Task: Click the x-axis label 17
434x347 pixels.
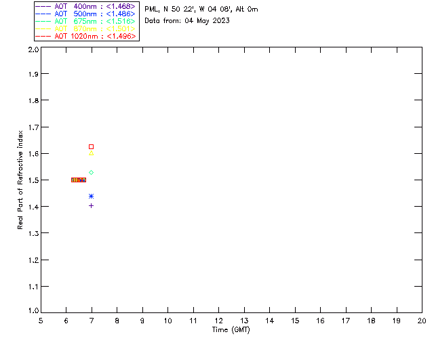Action: 346,321
